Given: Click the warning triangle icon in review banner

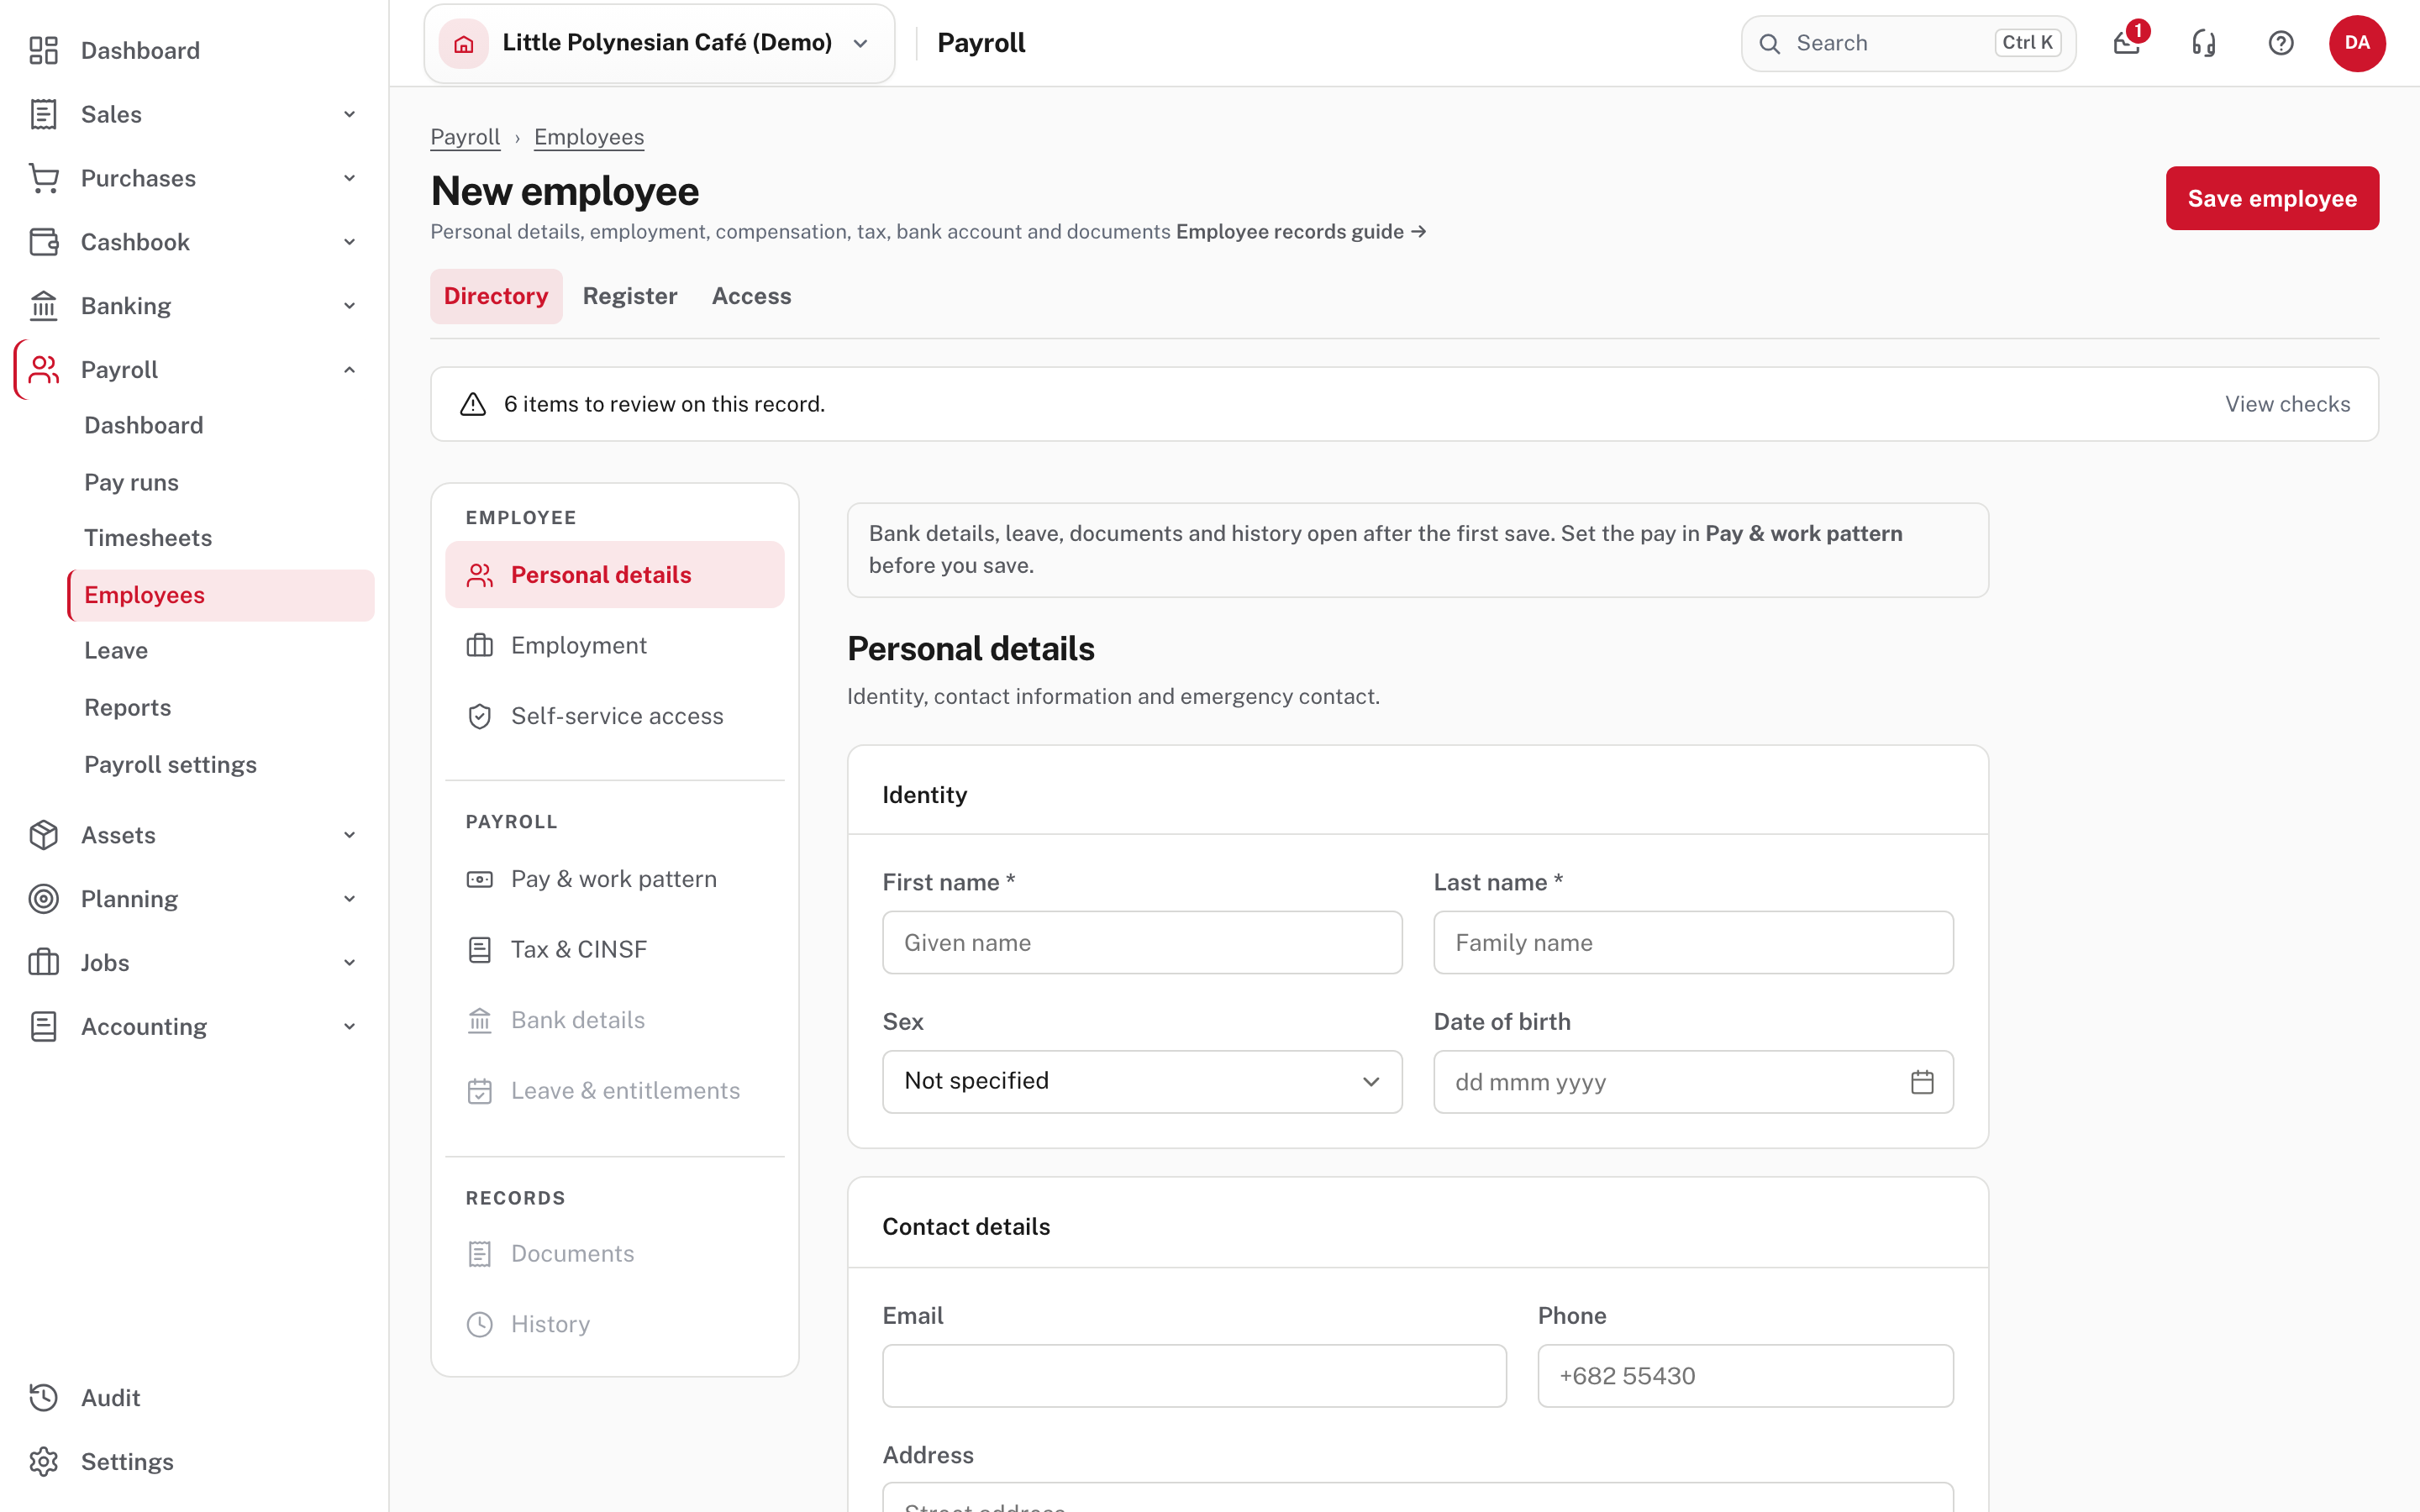Looking at the screenshot, I should (473, 404).
